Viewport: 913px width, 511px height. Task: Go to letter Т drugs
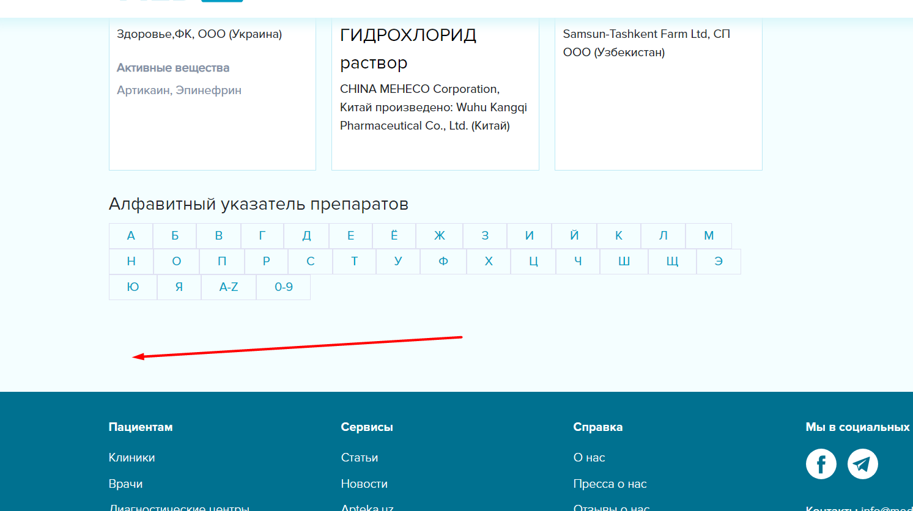(354, 262)
